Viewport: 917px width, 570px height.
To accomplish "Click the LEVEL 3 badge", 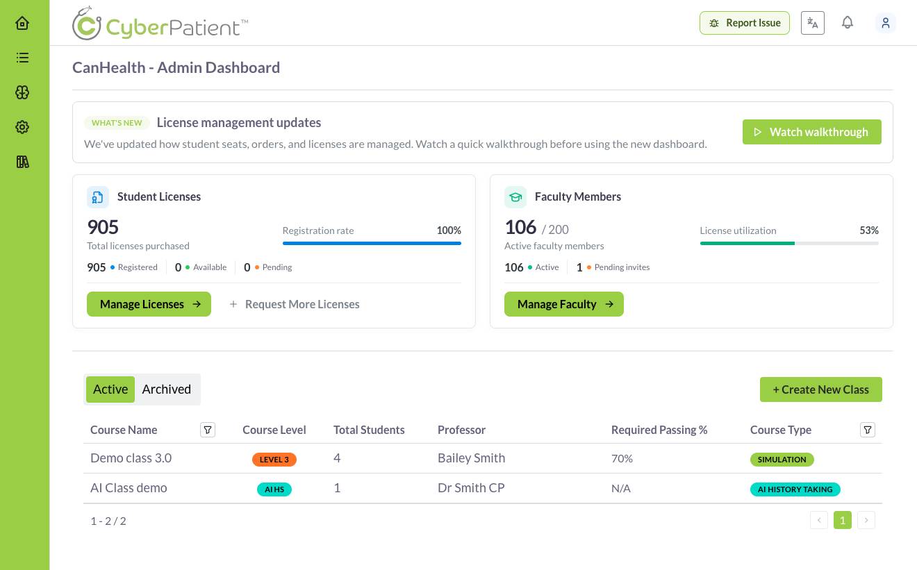I will (274, 460).
